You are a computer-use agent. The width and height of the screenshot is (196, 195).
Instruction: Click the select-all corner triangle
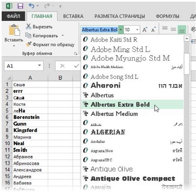[x=9, y=78]
